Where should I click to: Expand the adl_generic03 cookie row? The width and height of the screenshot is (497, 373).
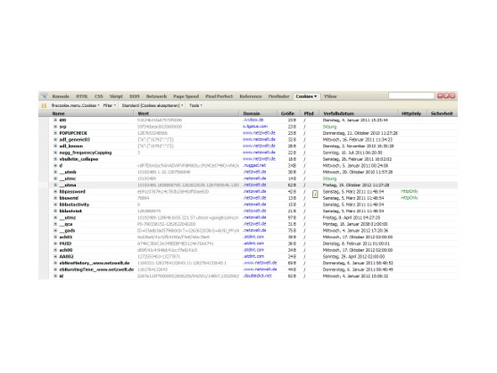pos(55,139)
